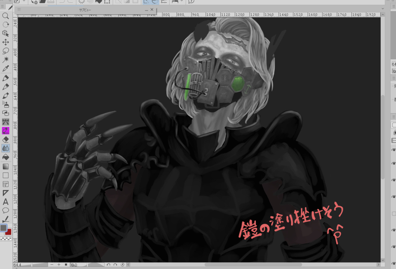Viewport: 396px width, 269px height.
Task: Reset canvas rotation icon
Action: tap(122, 265)
